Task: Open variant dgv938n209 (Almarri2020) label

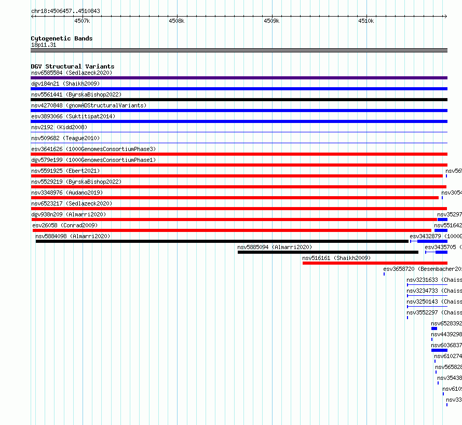Action: pyautogui.click(x=69, y=214)
